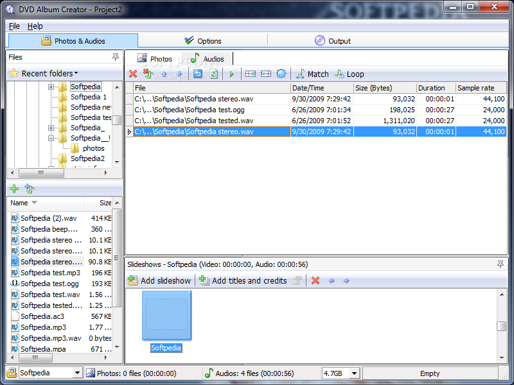Viewport: 514px width, 385px height.
Task: Click the album icon in status bar
Action: [x=12, y=373]
